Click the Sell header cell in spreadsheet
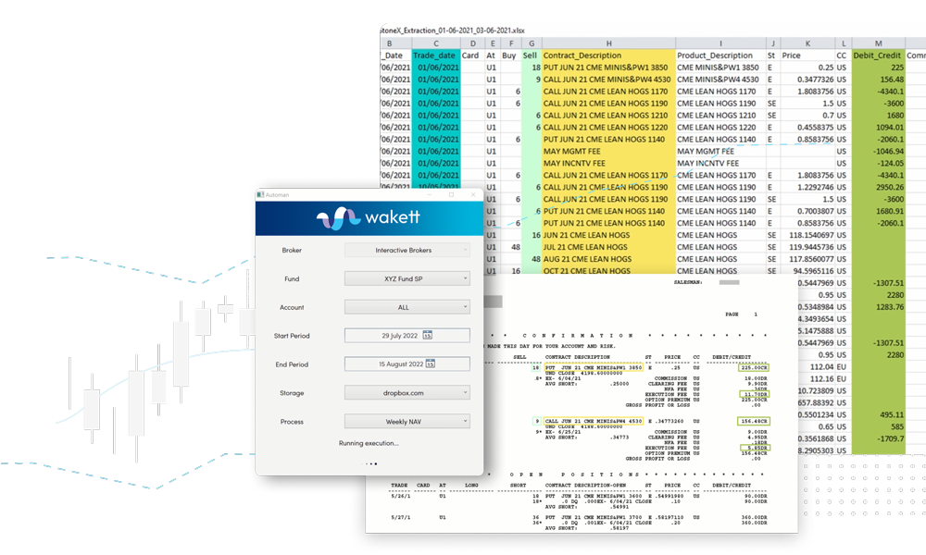926x555 pixels. tap(532, 55)
